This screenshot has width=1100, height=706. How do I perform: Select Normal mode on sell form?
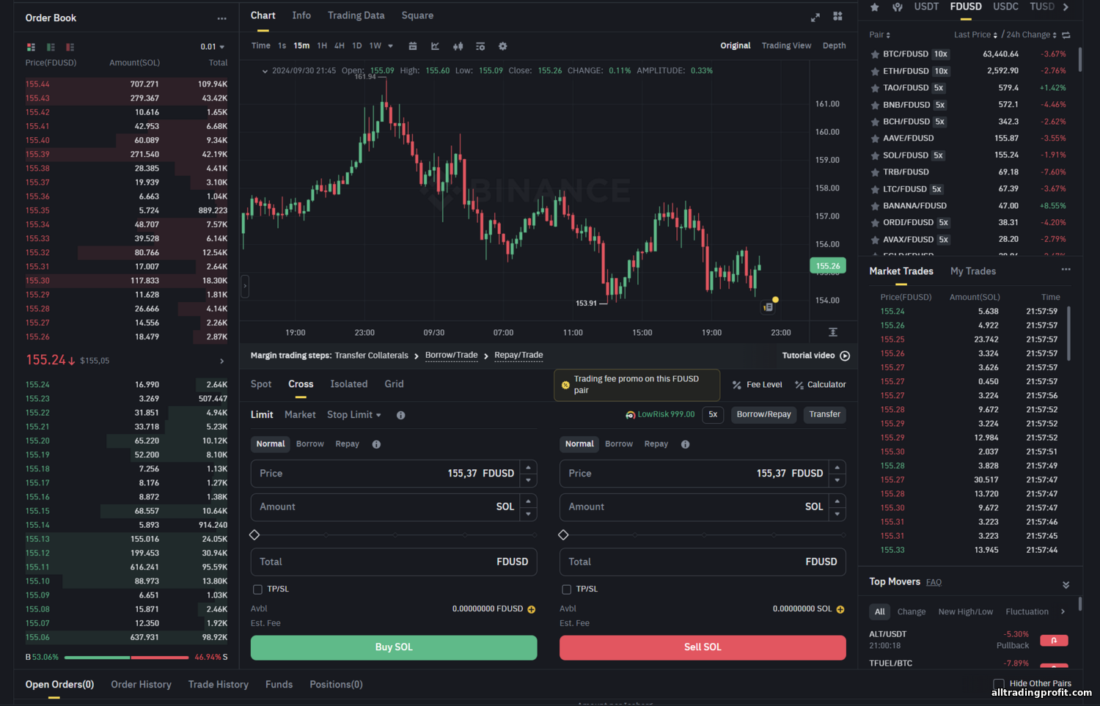click(579, 444)
